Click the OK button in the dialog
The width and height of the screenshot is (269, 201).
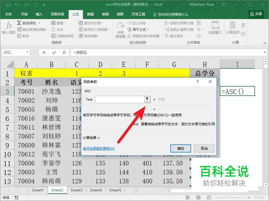point(180,148)
